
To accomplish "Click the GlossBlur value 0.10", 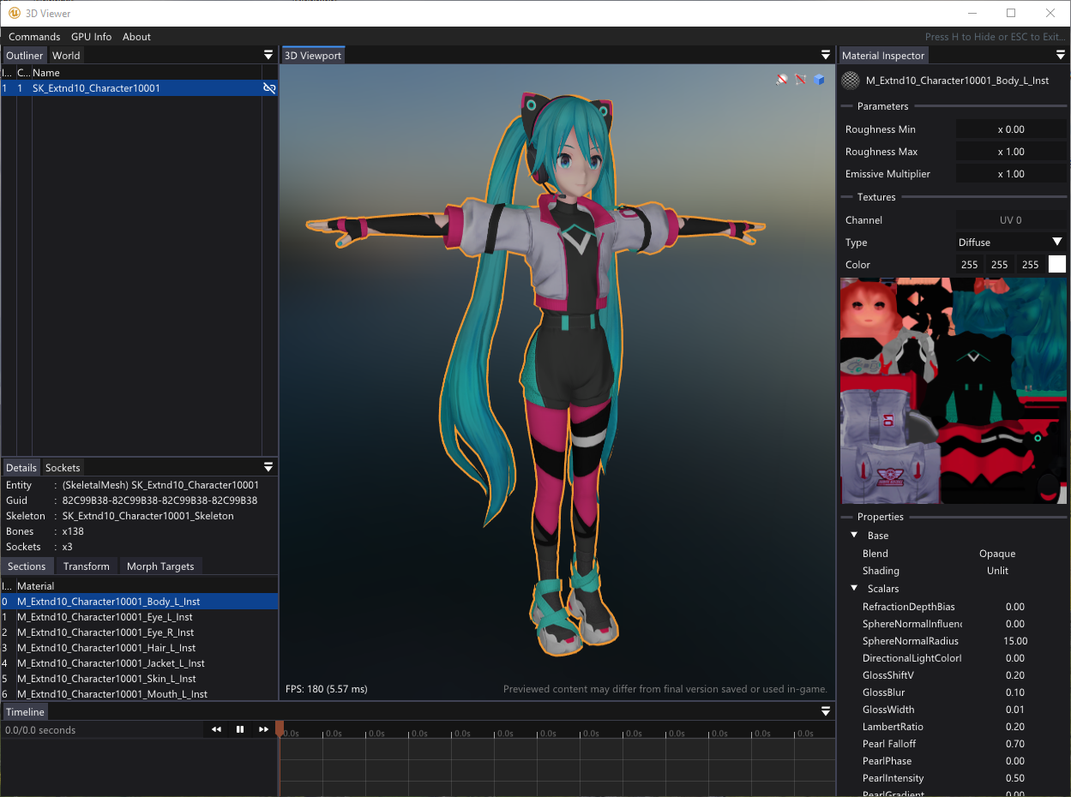I will pos(1015,692).
